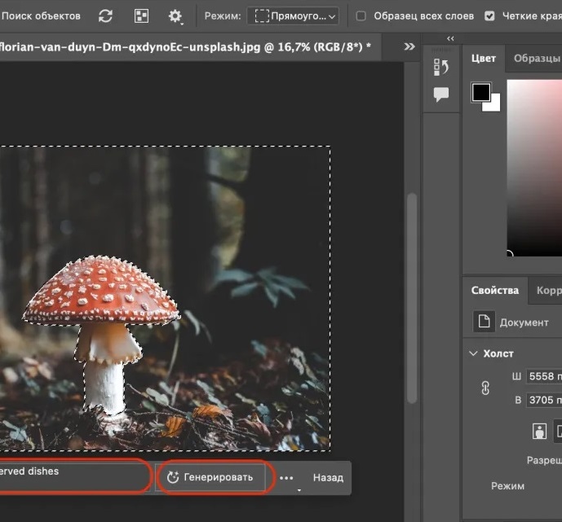Click the vertical canvas scrollbar

point(412,298)
